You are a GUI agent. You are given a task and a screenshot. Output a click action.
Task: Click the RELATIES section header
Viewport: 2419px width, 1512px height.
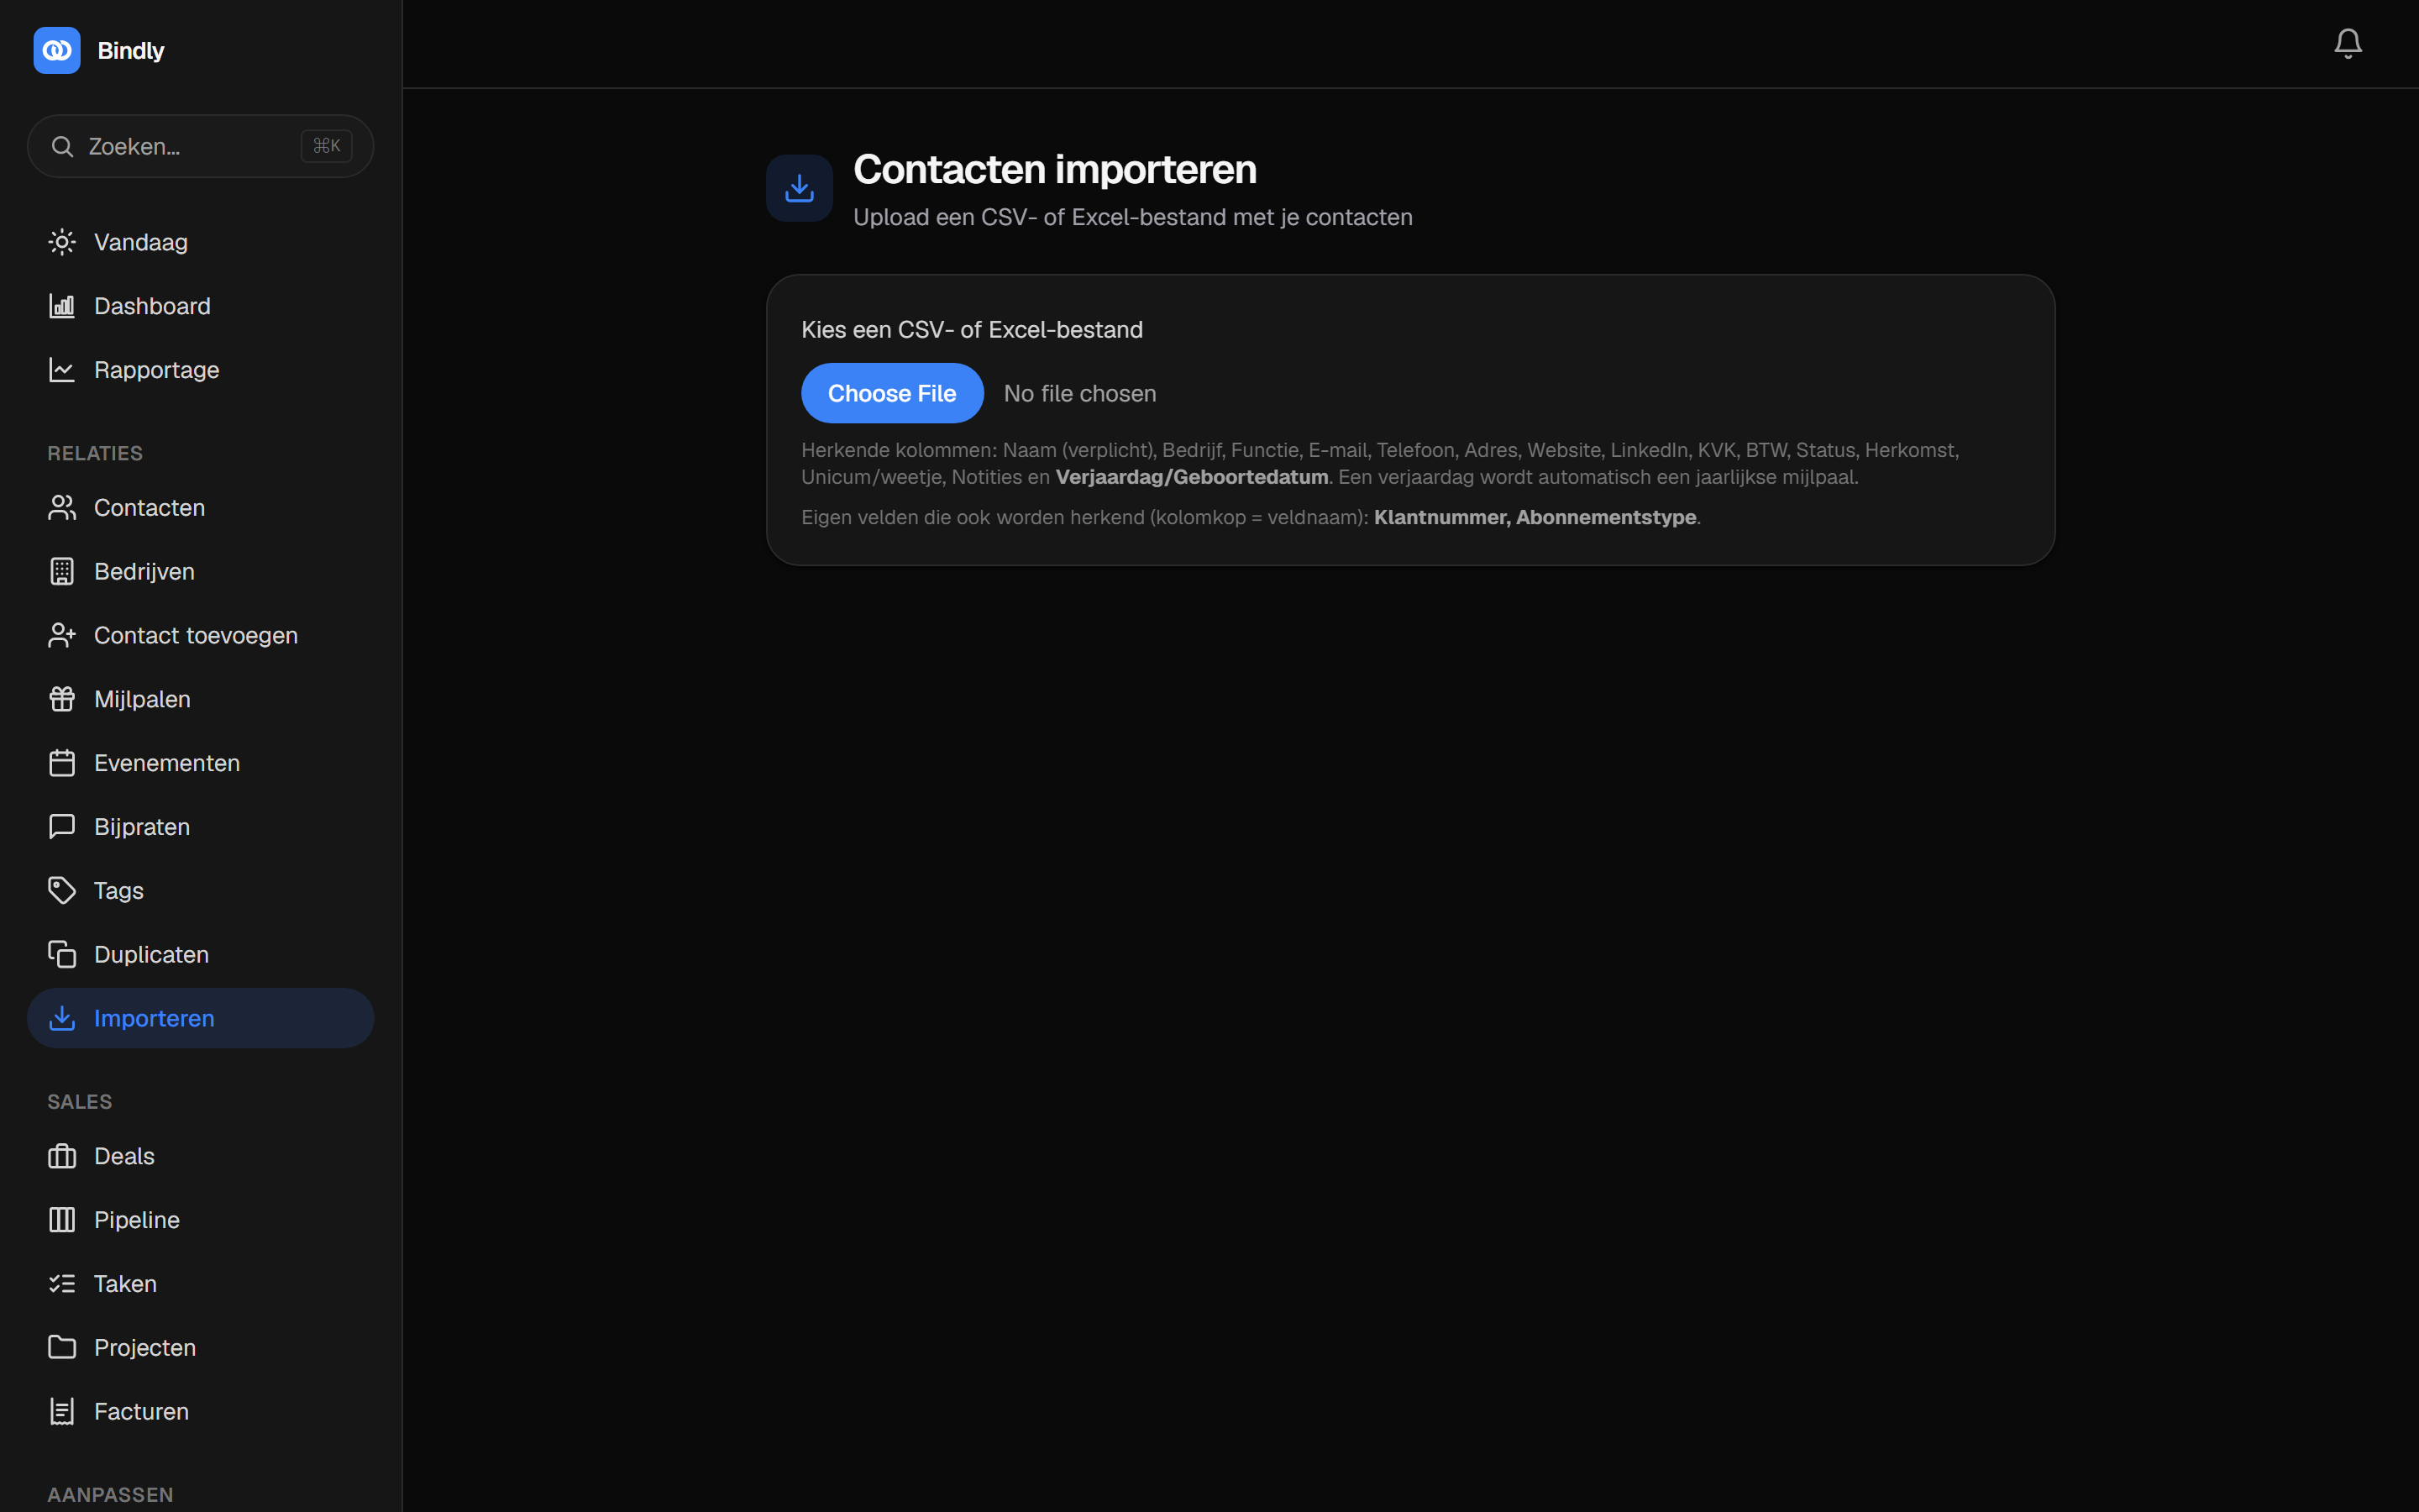[95, 454]
